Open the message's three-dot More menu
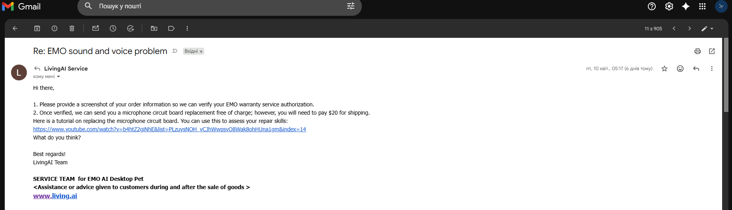 (712, 69)
